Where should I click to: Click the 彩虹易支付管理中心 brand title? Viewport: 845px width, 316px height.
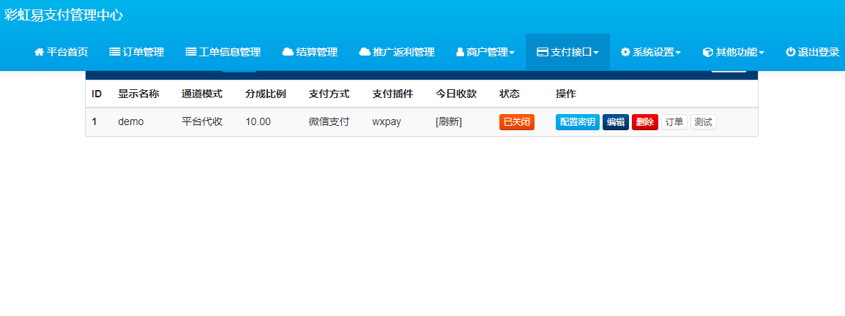pos(64,15)
